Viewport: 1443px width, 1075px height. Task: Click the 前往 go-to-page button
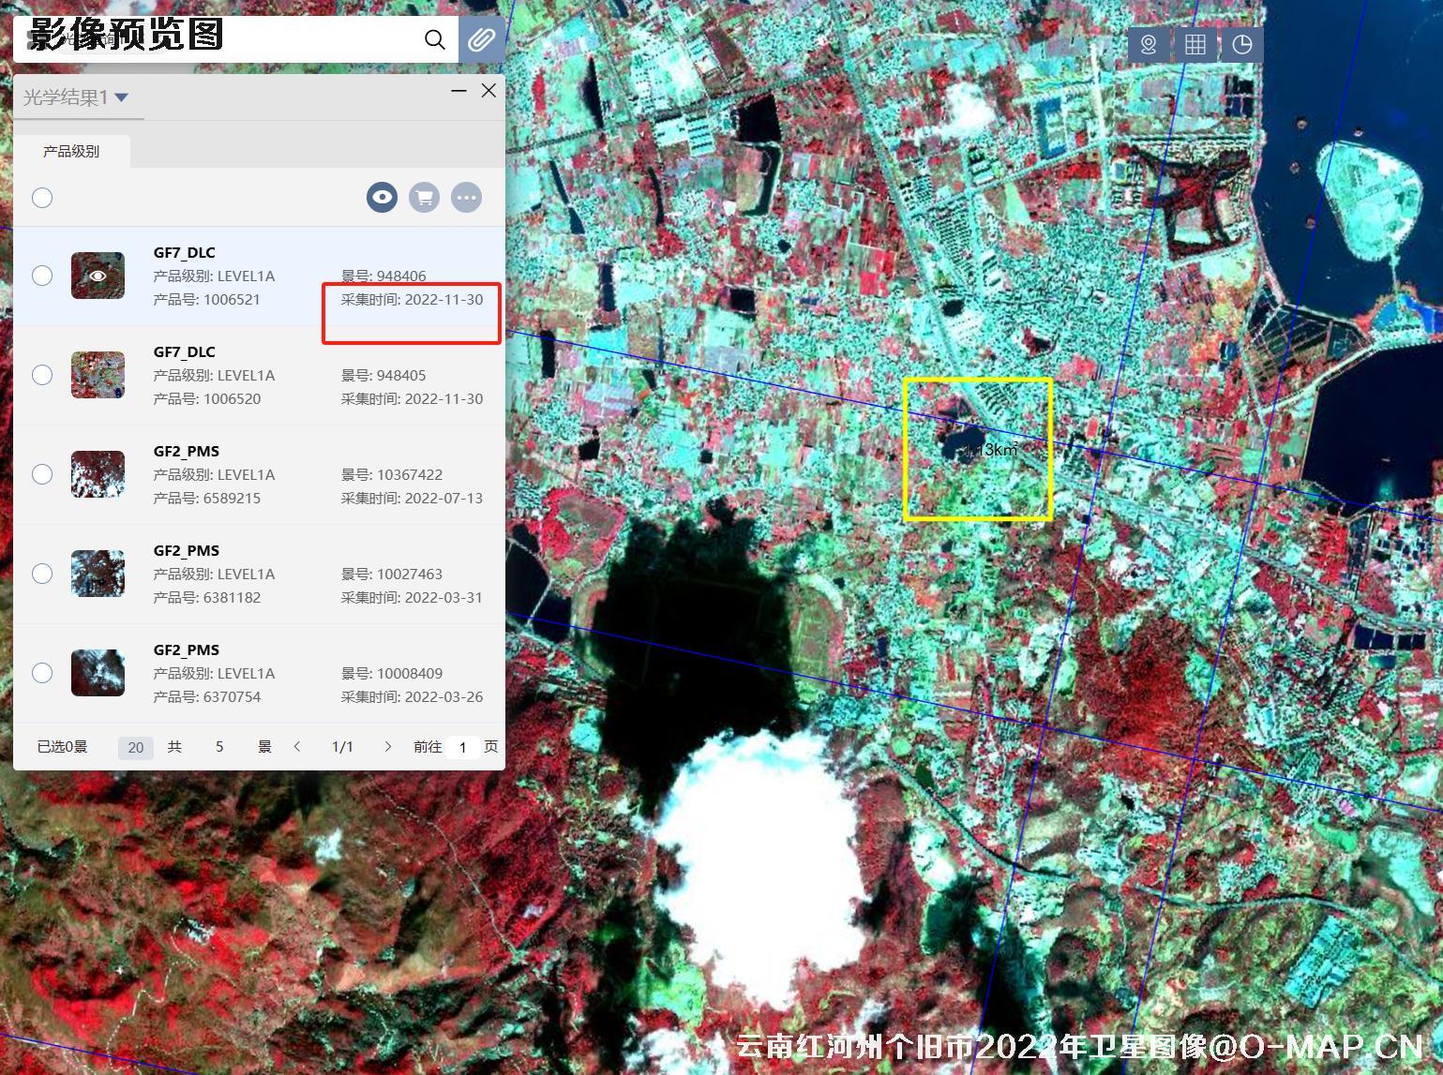point(427,747)
